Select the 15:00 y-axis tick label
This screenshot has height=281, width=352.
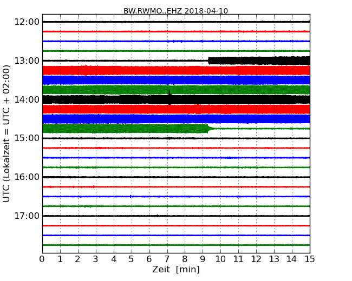[x=27, y=138]
